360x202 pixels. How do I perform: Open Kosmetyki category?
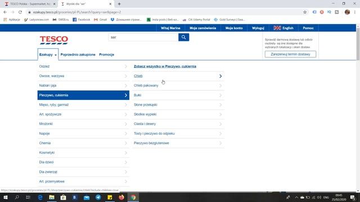[x=83, y=153]
